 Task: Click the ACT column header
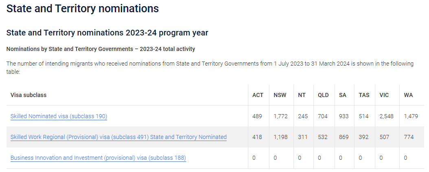[258, 95]
